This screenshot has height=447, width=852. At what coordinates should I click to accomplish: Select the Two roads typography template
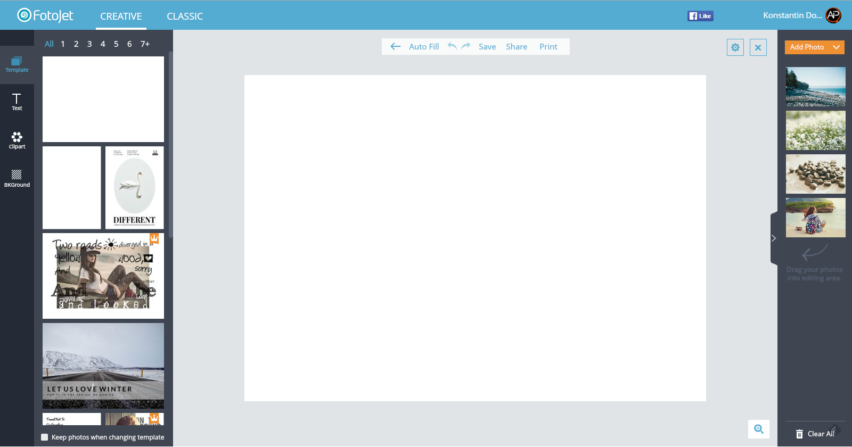coord(103,276)
